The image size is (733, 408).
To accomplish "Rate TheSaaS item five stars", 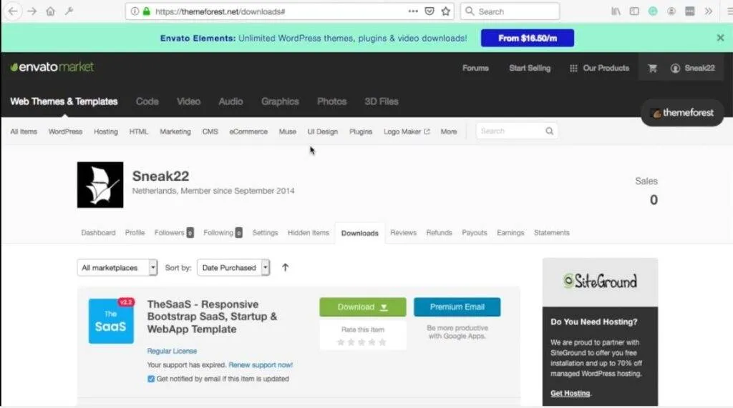I will (382, 342).
